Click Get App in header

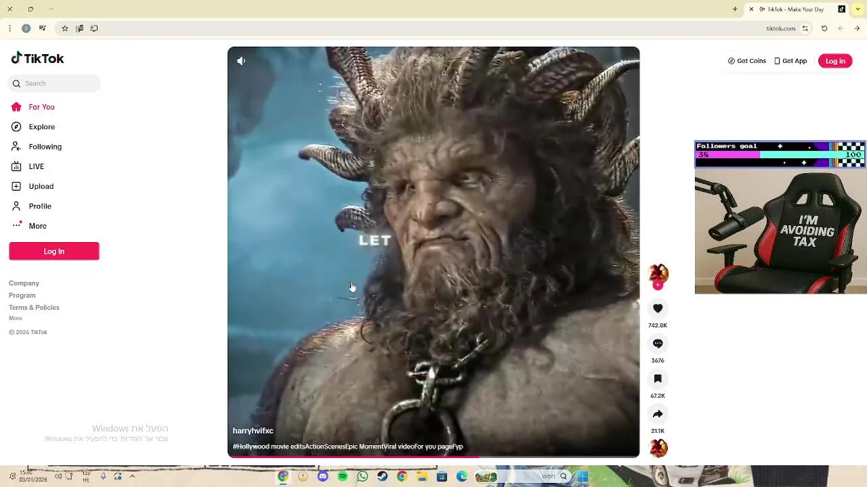pyautogui.click(x=790, y=61)
